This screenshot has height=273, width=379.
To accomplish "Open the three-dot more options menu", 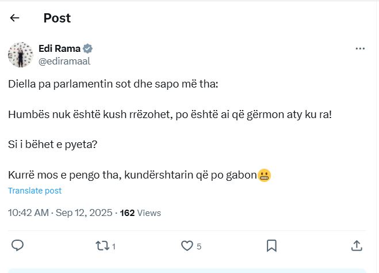I will (x=361, y=49).
